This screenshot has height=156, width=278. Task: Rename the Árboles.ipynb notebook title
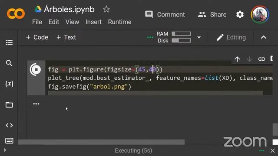tap(69, 9)
